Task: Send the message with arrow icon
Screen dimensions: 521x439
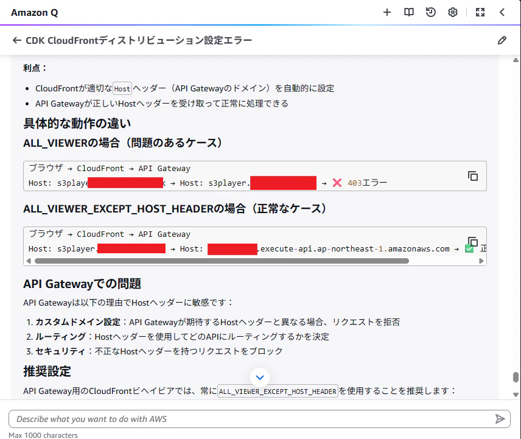Action: [x=500, y=419]
